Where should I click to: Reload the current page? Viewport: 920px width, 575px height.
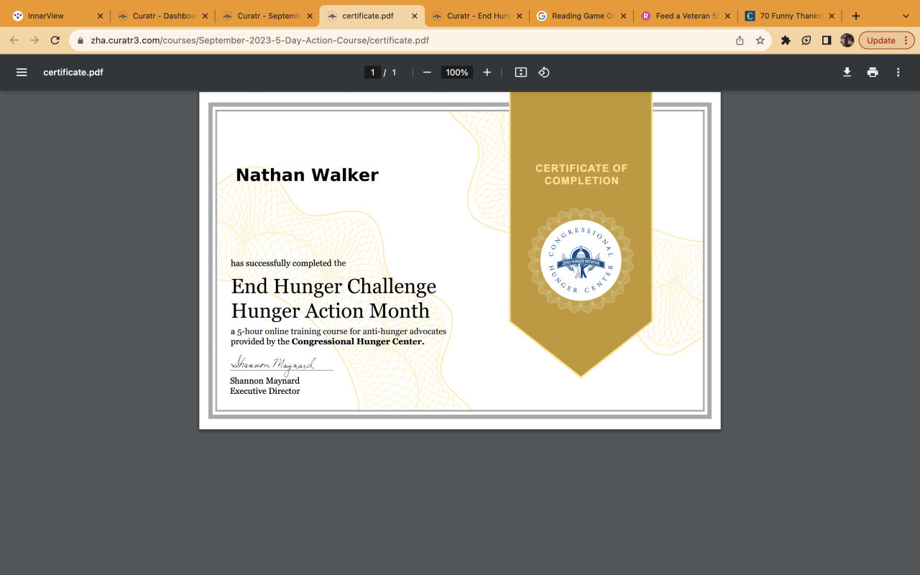[x=55, y=40]
